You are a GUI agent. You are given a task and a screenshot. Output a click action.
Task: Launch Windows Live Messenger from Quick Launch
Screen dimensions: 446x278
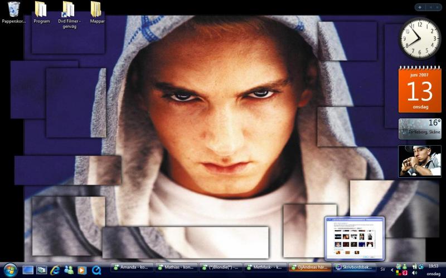tap(69, 270)
